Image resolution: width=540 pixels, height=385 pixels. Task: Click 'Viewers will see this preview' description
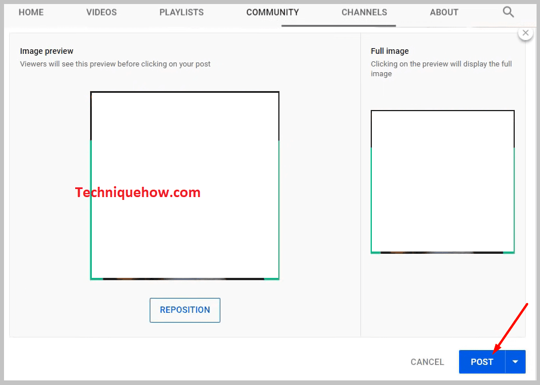[115, 64]
